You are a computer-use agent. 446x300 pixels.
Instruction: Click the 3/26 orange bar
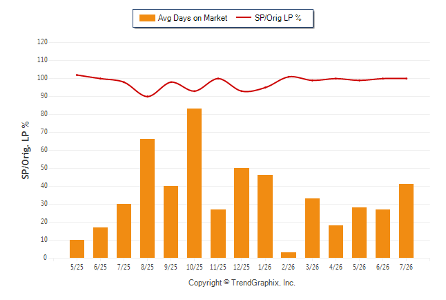pyautogui.click(x=312, y=228)
